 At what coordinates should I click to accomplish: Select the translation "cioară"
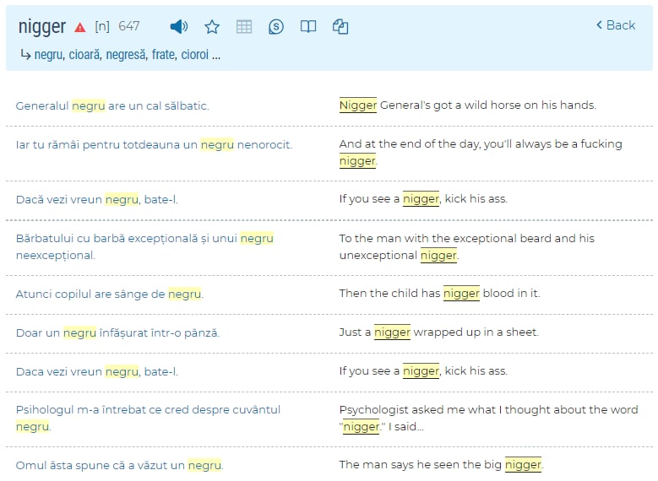pyautogui.click(x=85, y=55)
